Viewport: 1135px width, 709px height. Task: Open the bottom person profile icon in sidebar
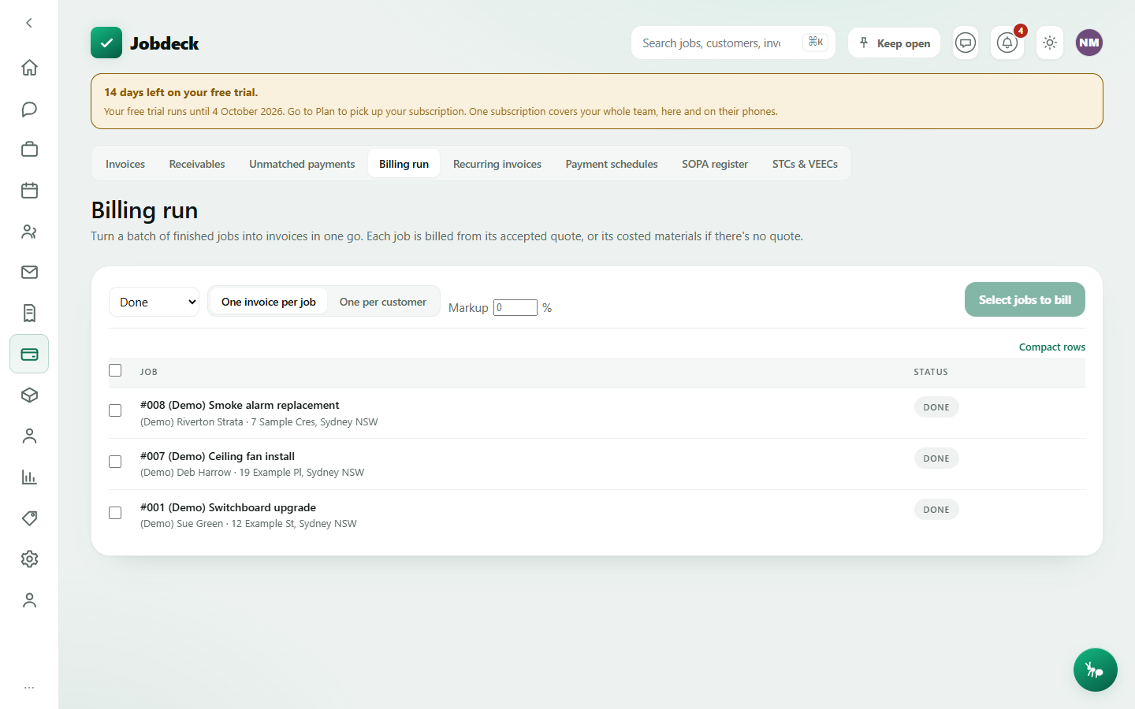29,600
